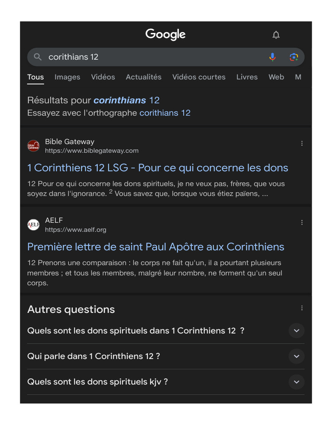Click into the search query text field
The image size is (332, 443).
(x=151, y=57)
